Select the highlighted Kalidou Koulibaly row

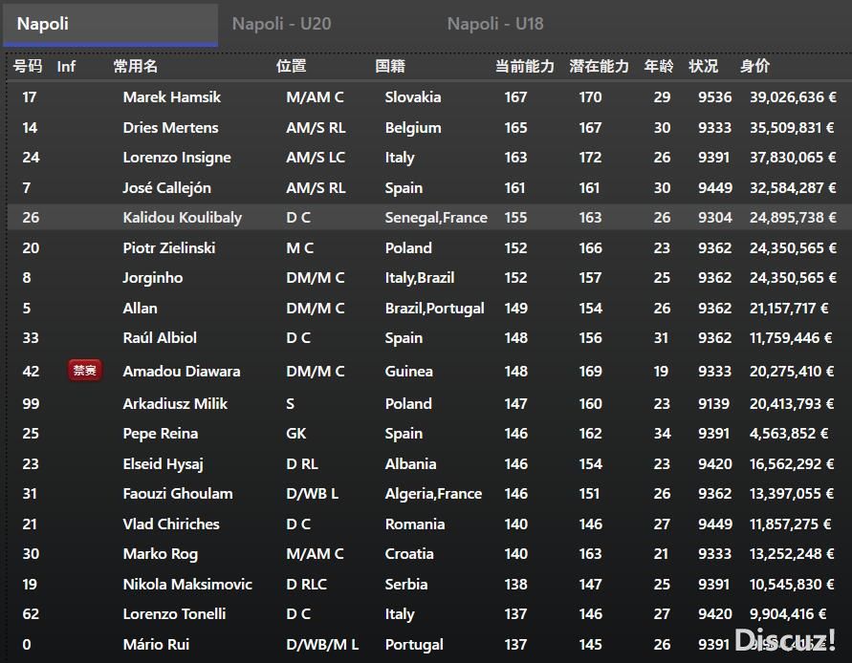point(429,217)
